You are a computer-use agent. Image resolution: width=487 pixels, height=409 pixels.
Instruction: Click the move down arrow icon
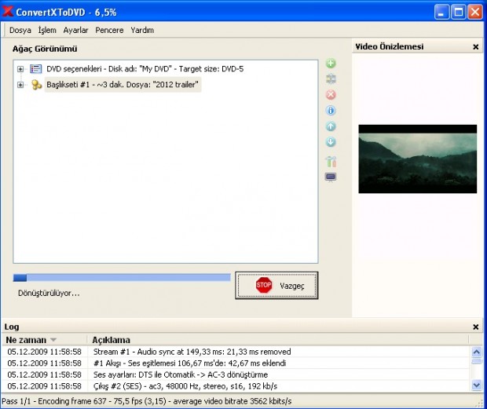pyautogui.click(x=331, y=142)
